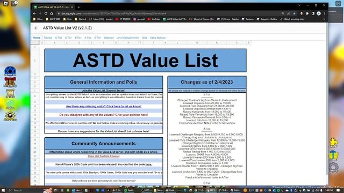The width and height of the screenshot is (344, 193).
Task: Reload the page in Chrome
Action: coord(46,13)
